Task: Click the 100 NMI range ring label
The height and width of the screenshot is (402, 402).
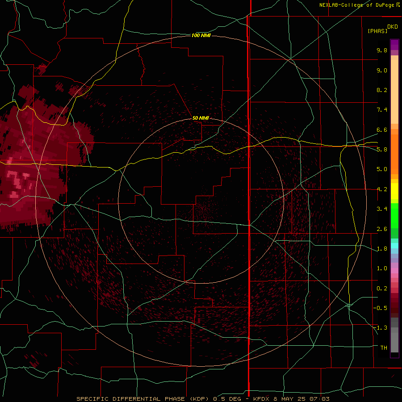Action: coord(201,35)
